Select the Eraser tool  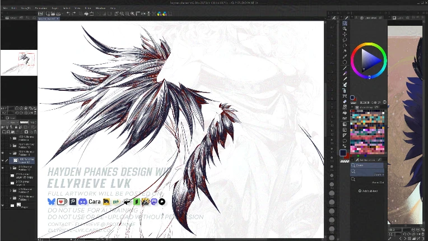point(345,101)
